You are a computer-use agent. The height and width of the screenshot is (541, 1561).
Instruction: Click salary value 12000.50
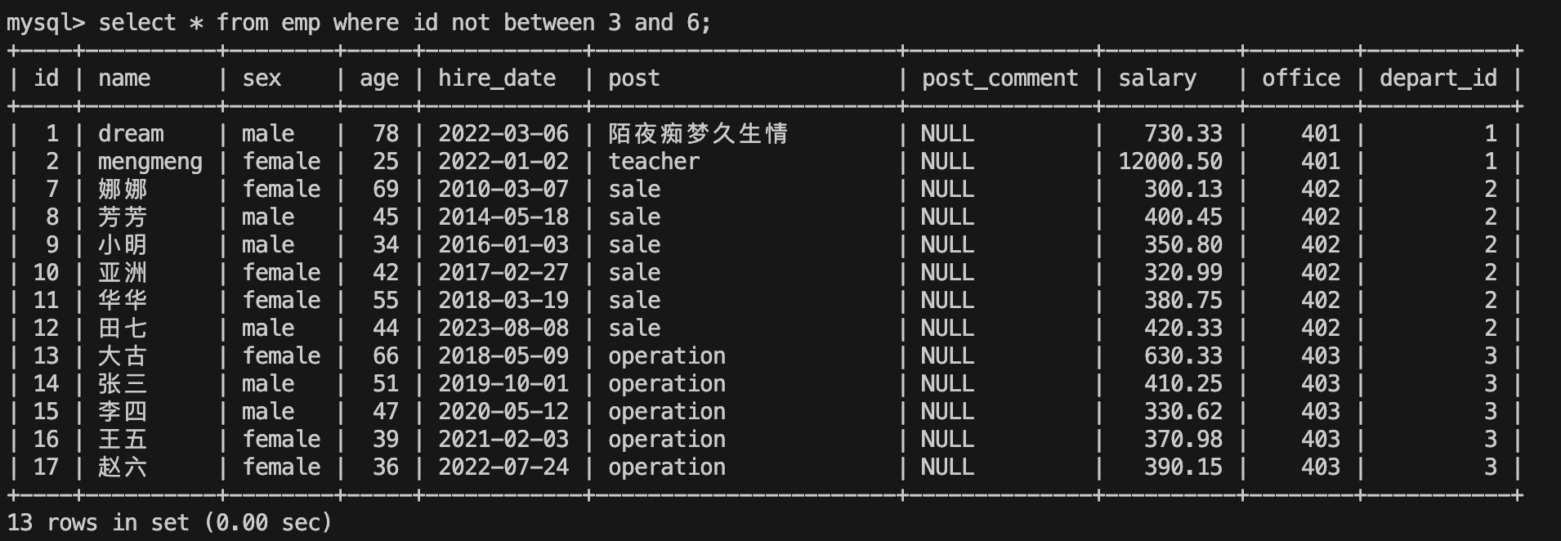click(x=1170, y=162)
